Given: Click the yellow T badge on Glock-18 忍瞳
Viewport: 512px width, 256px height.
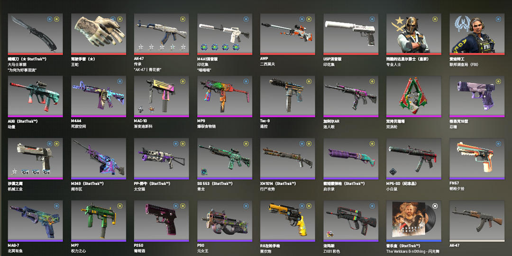Looking at the screenshot, I should coord(498,81).
